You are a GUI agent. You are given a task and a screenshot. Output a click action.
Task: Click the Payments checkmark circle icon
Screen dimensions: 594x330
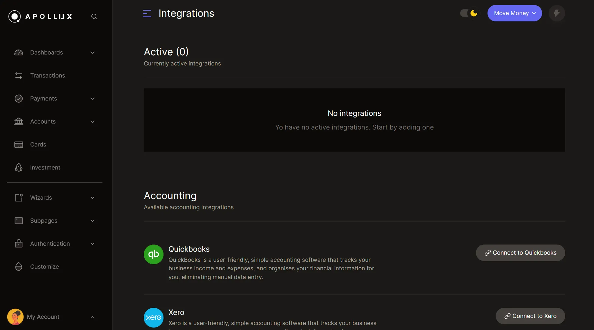coord(19,99)
